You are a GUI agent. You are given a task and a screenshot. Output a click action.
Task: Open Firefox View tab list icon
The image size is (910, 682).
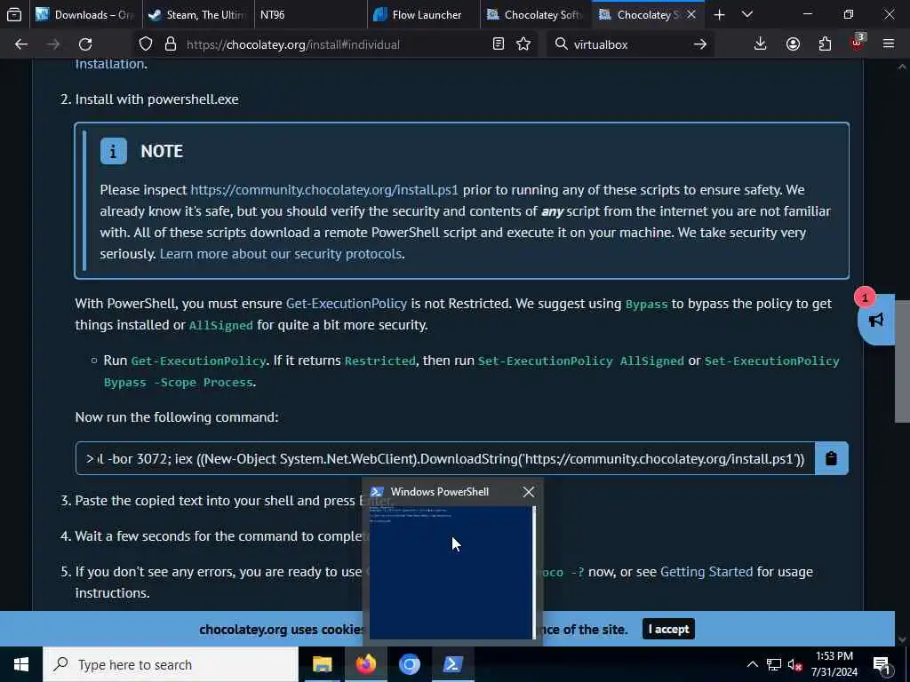[14, 14]
